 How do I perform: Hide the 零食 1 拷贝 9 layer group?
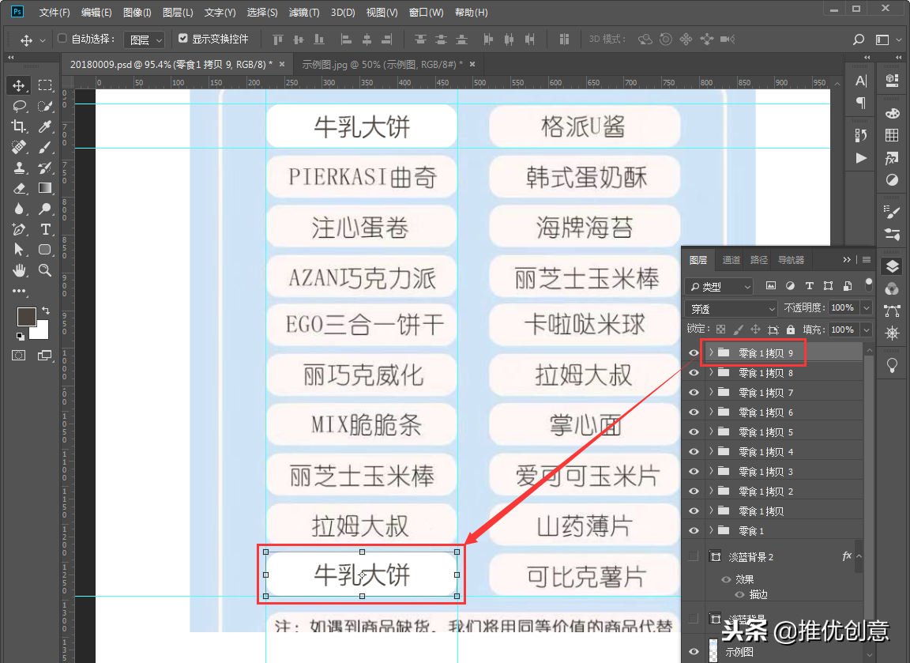coord(693,353)
